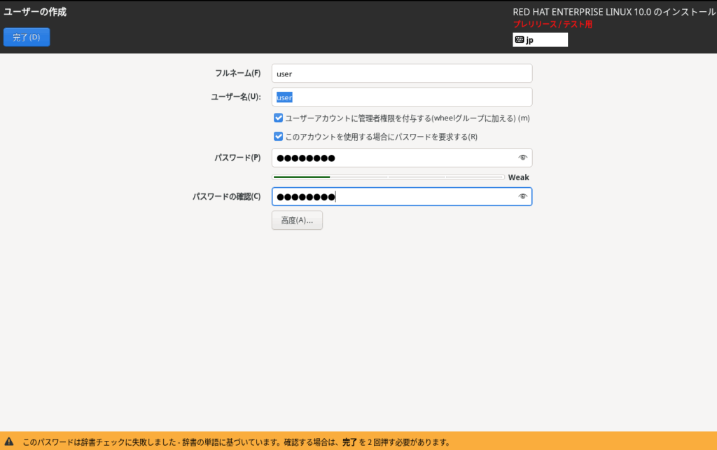Click inside the パスワード(P) password field
The image size is (717, 450).
tap(392, 158)
